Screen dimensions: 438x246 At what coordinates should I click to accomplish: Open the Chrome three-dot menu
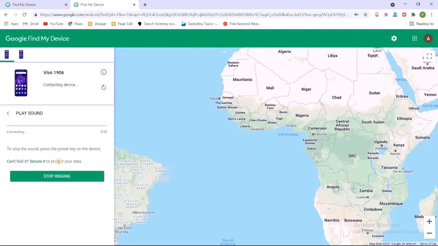(x=432, y=15)
